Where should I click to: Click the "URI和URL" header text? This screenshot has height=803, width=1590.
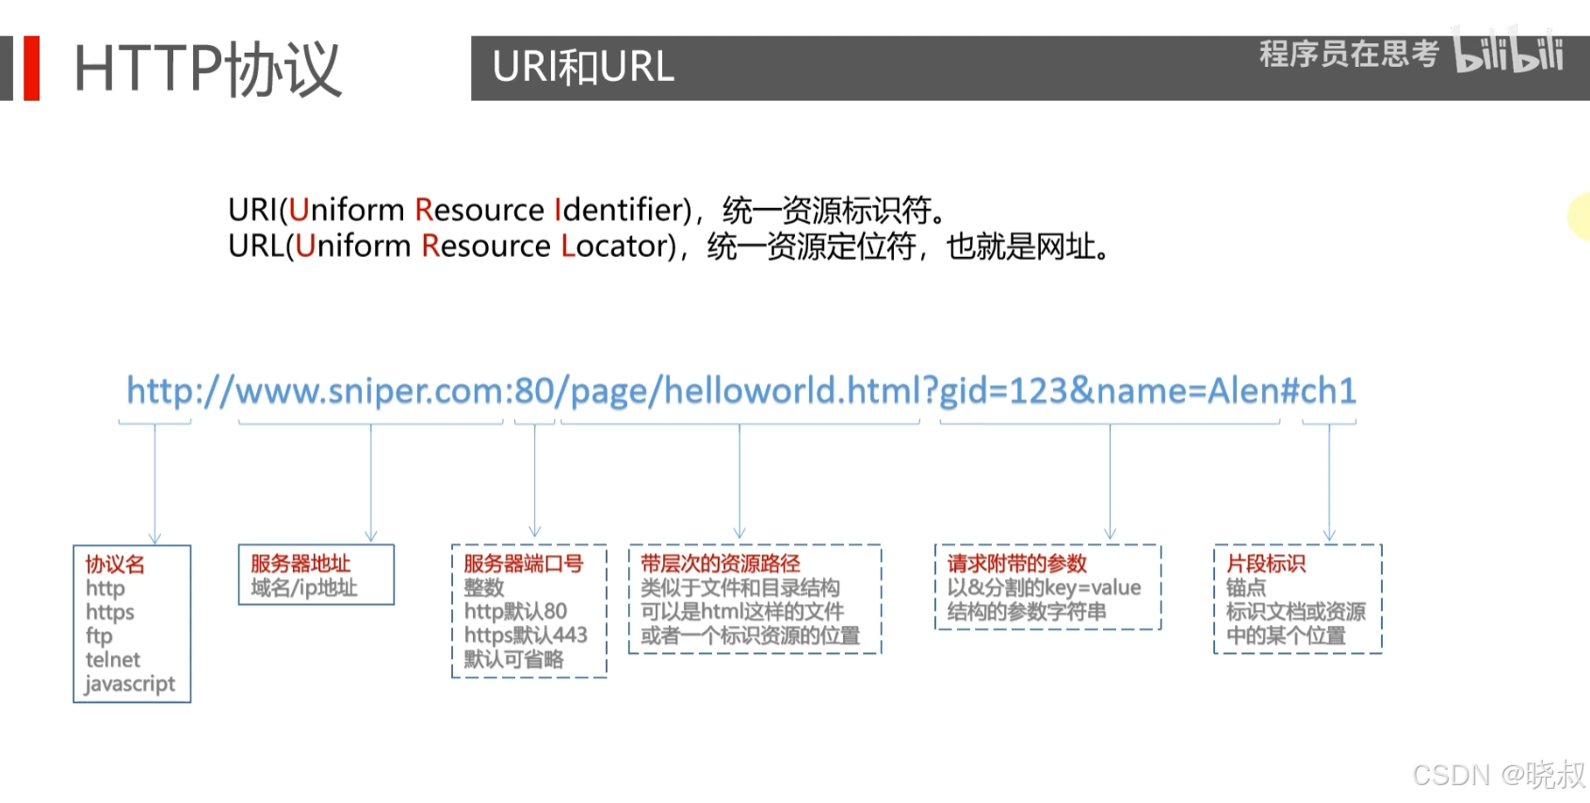coord(583,67)
